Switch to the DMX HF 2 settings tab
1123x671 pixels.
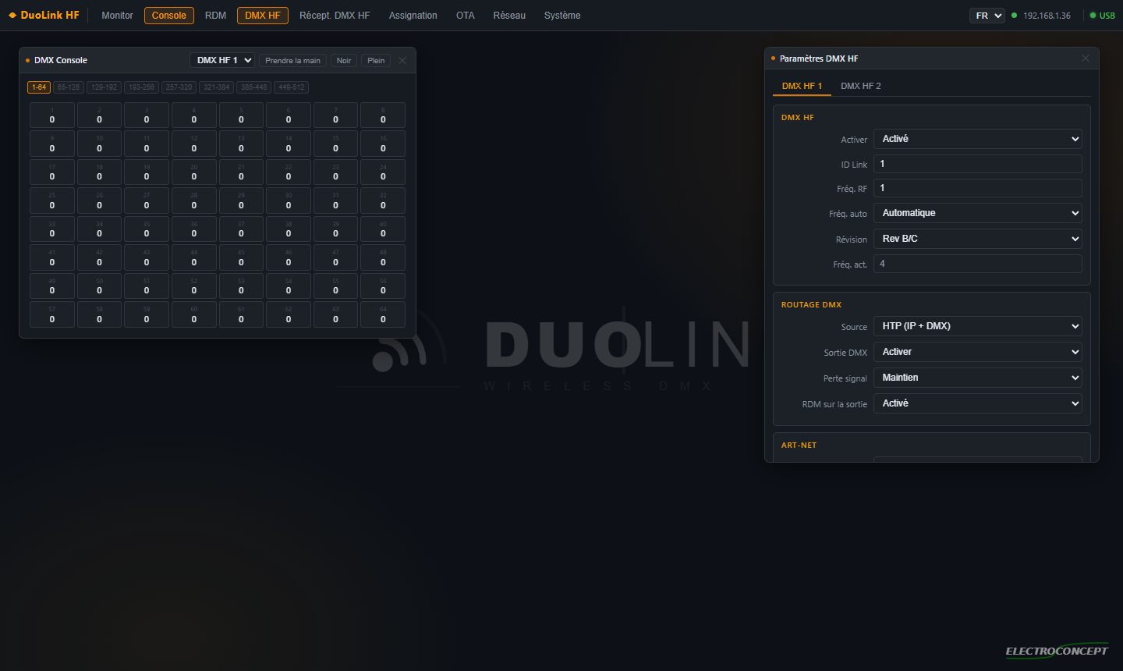[861, 86]
